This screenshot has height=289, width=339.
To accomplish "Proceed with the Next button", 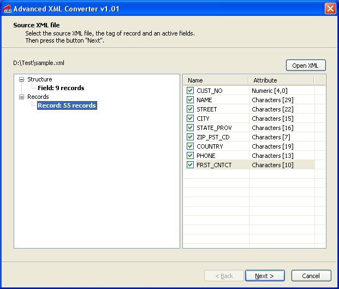I will pyautogui.click(x=265, y=276).
